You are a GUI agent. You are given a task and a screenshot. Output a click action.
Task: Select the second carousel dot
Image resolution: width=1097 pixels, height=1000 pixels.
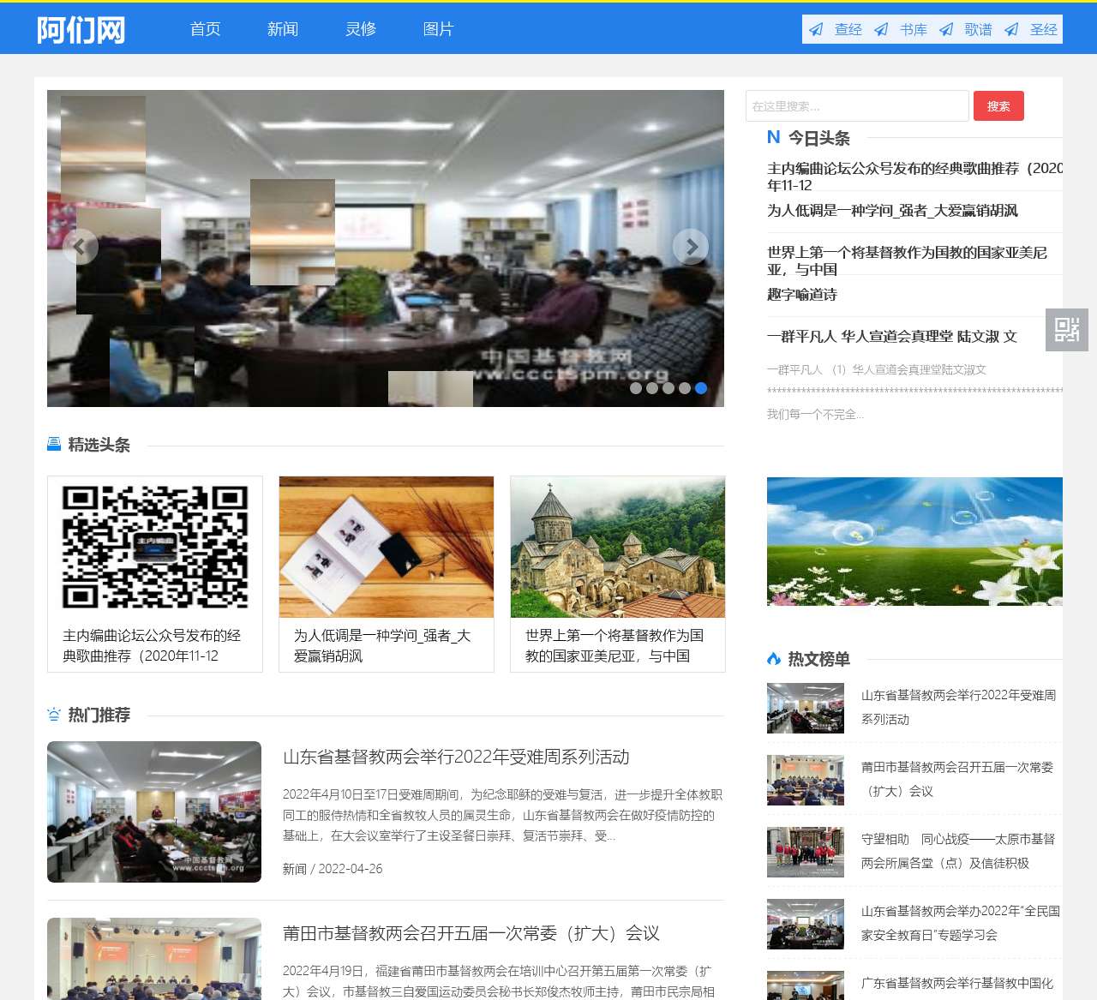pyautogui.click(x=652, y=388)
